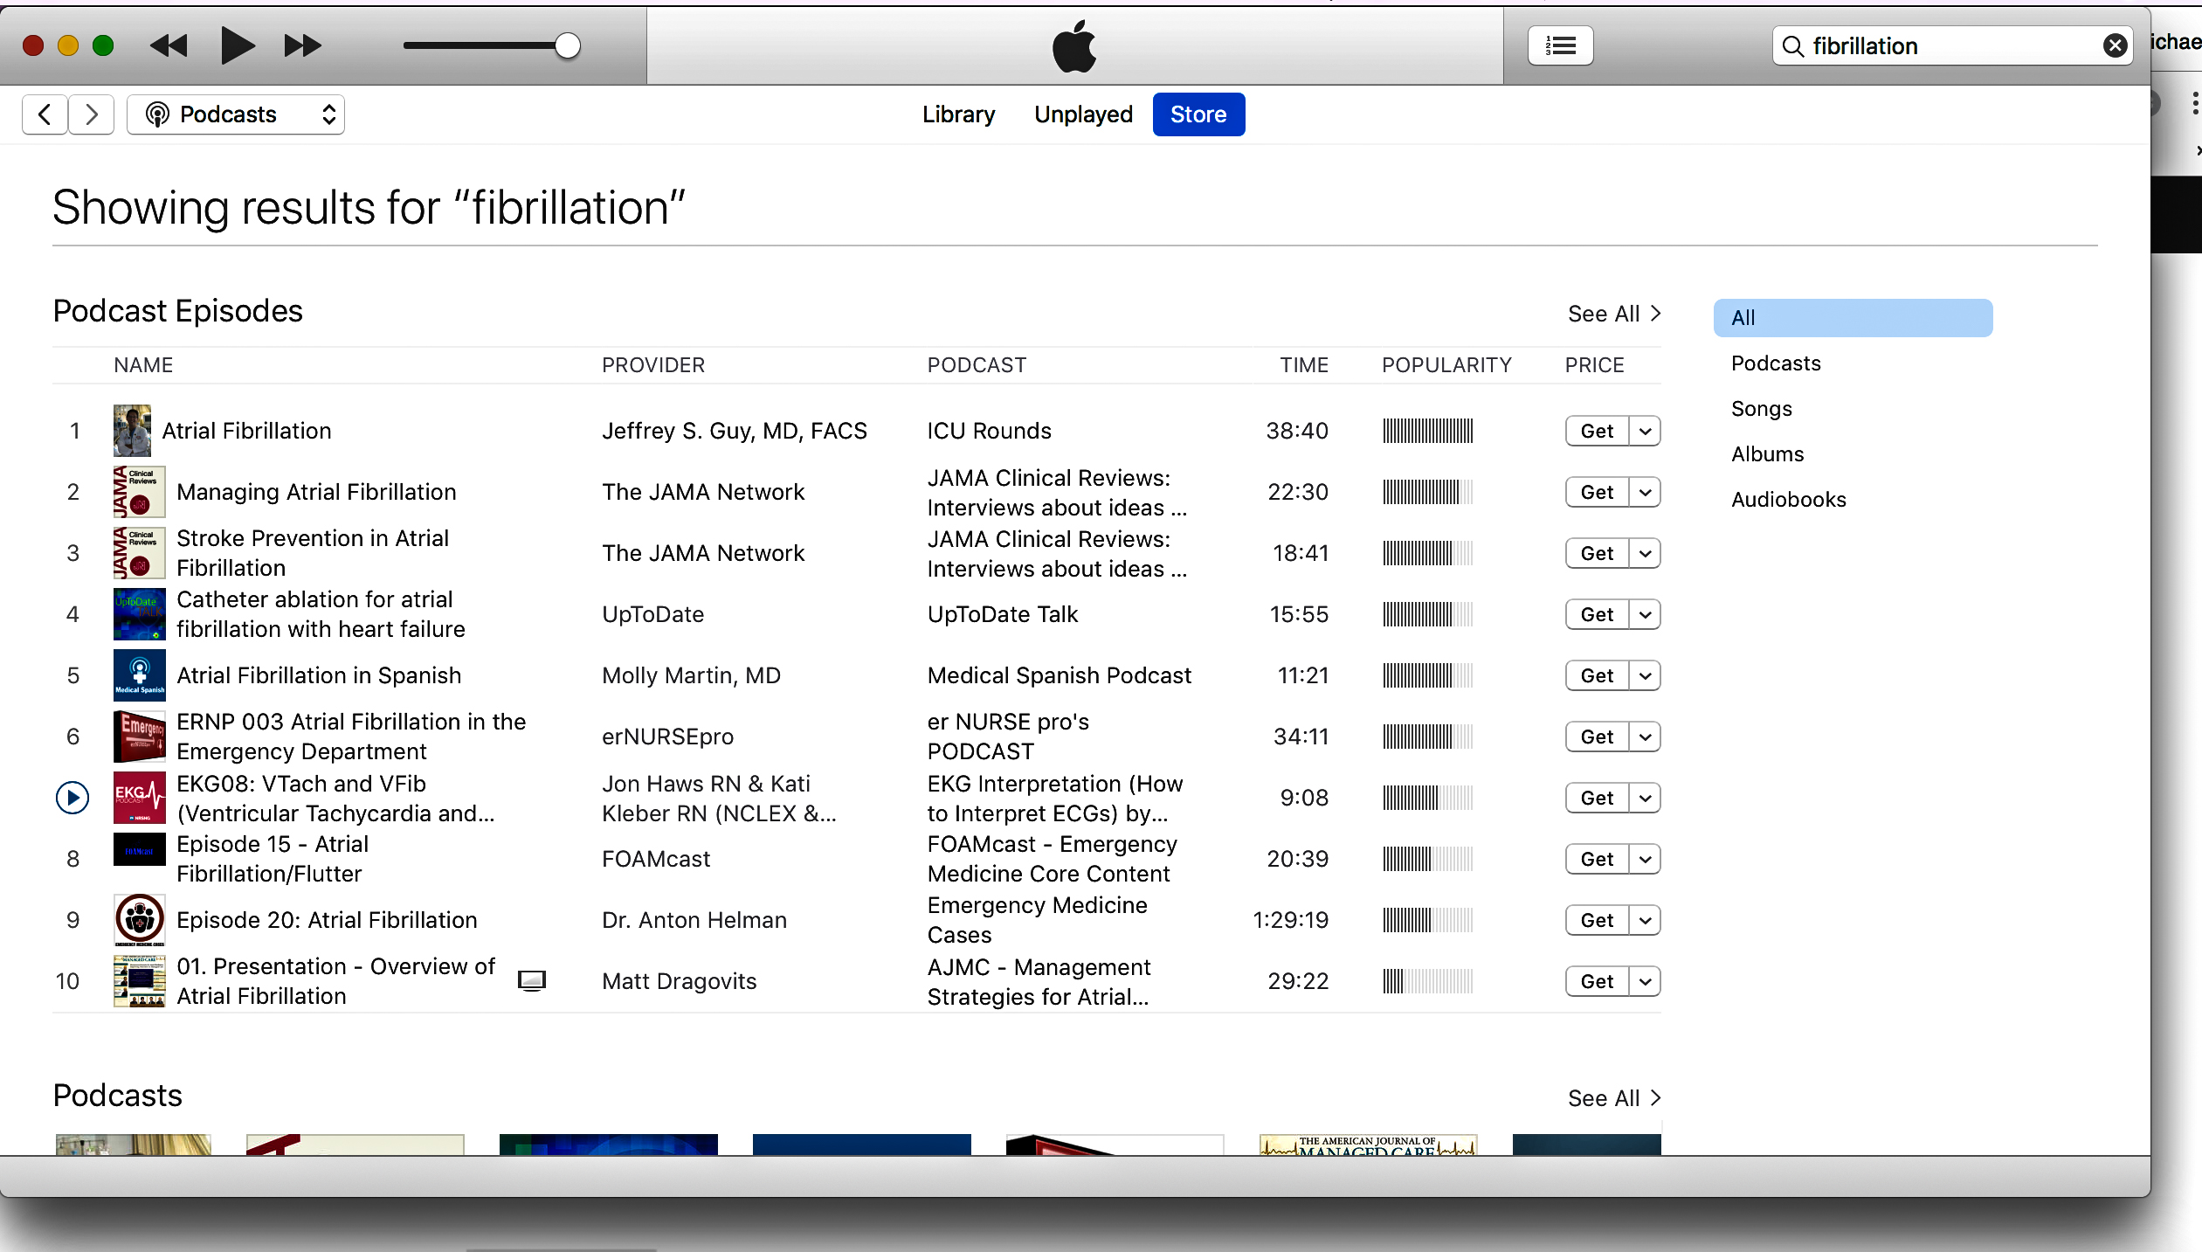Switch to the Library tab
This screenshot has height=1252, width=2202.
pyautogui.click(x=958, y=114)
